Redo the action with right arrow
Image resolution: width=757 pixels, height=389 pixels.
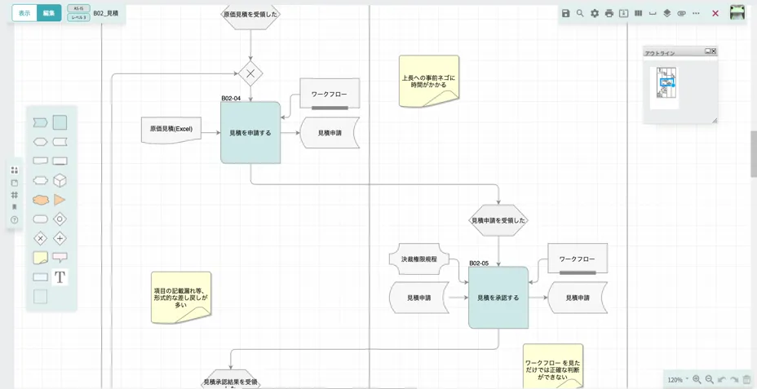pyautogui.click(x=735, y=380)
